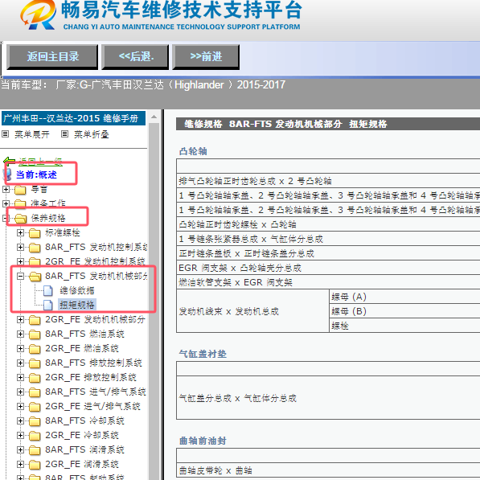Click the 菜单折叠 list icon

pyautogui.click(x=64, y=134)
